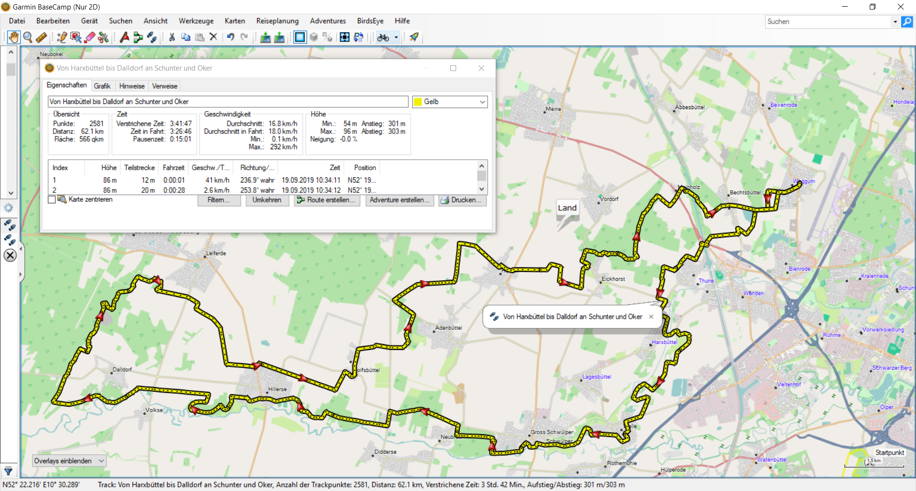The width and height of the screenshot is (916, 491).
Task: Click the Filtern... button
Action: pyautogui.click(x=219, y=200)
